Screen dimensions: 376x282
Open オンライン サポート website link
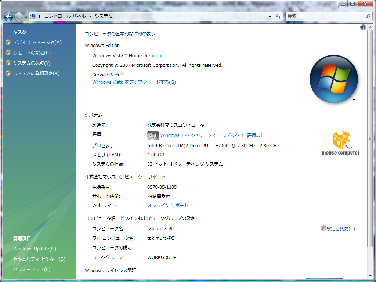[x=168, y=206]
